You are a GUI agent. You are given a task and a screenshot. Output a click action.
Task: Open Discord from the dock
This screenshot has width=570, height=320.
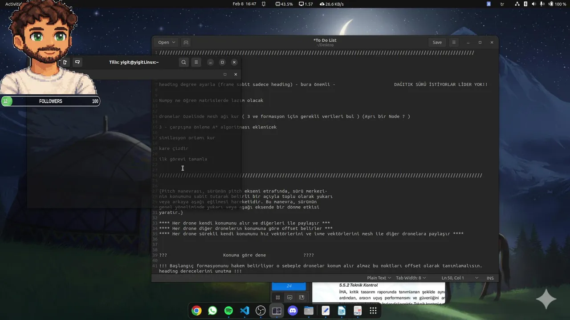click(x=293, y=311)
